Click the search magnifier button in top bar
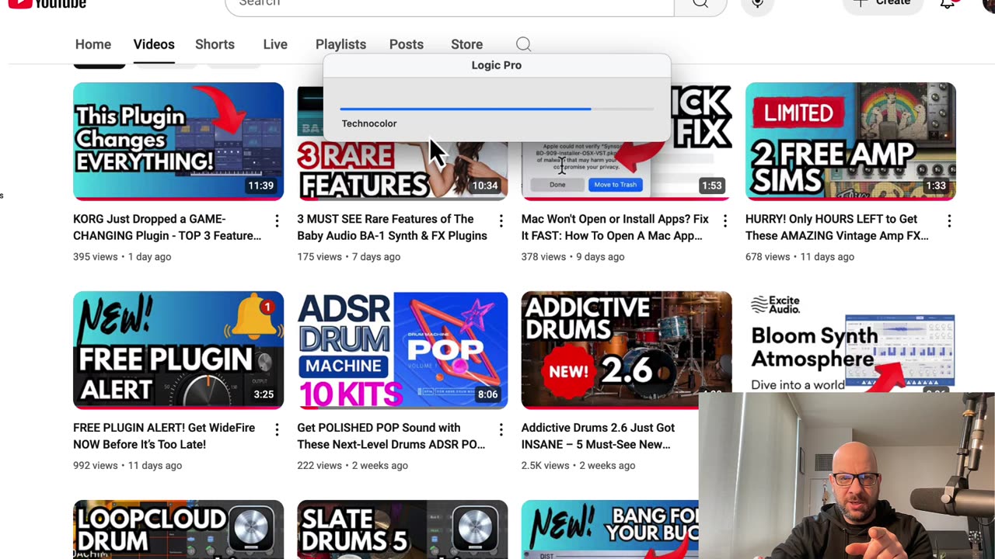995x559 pixels. tap(700, 4)
